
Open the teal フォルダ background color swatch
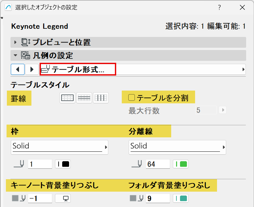tap(181, 198)
